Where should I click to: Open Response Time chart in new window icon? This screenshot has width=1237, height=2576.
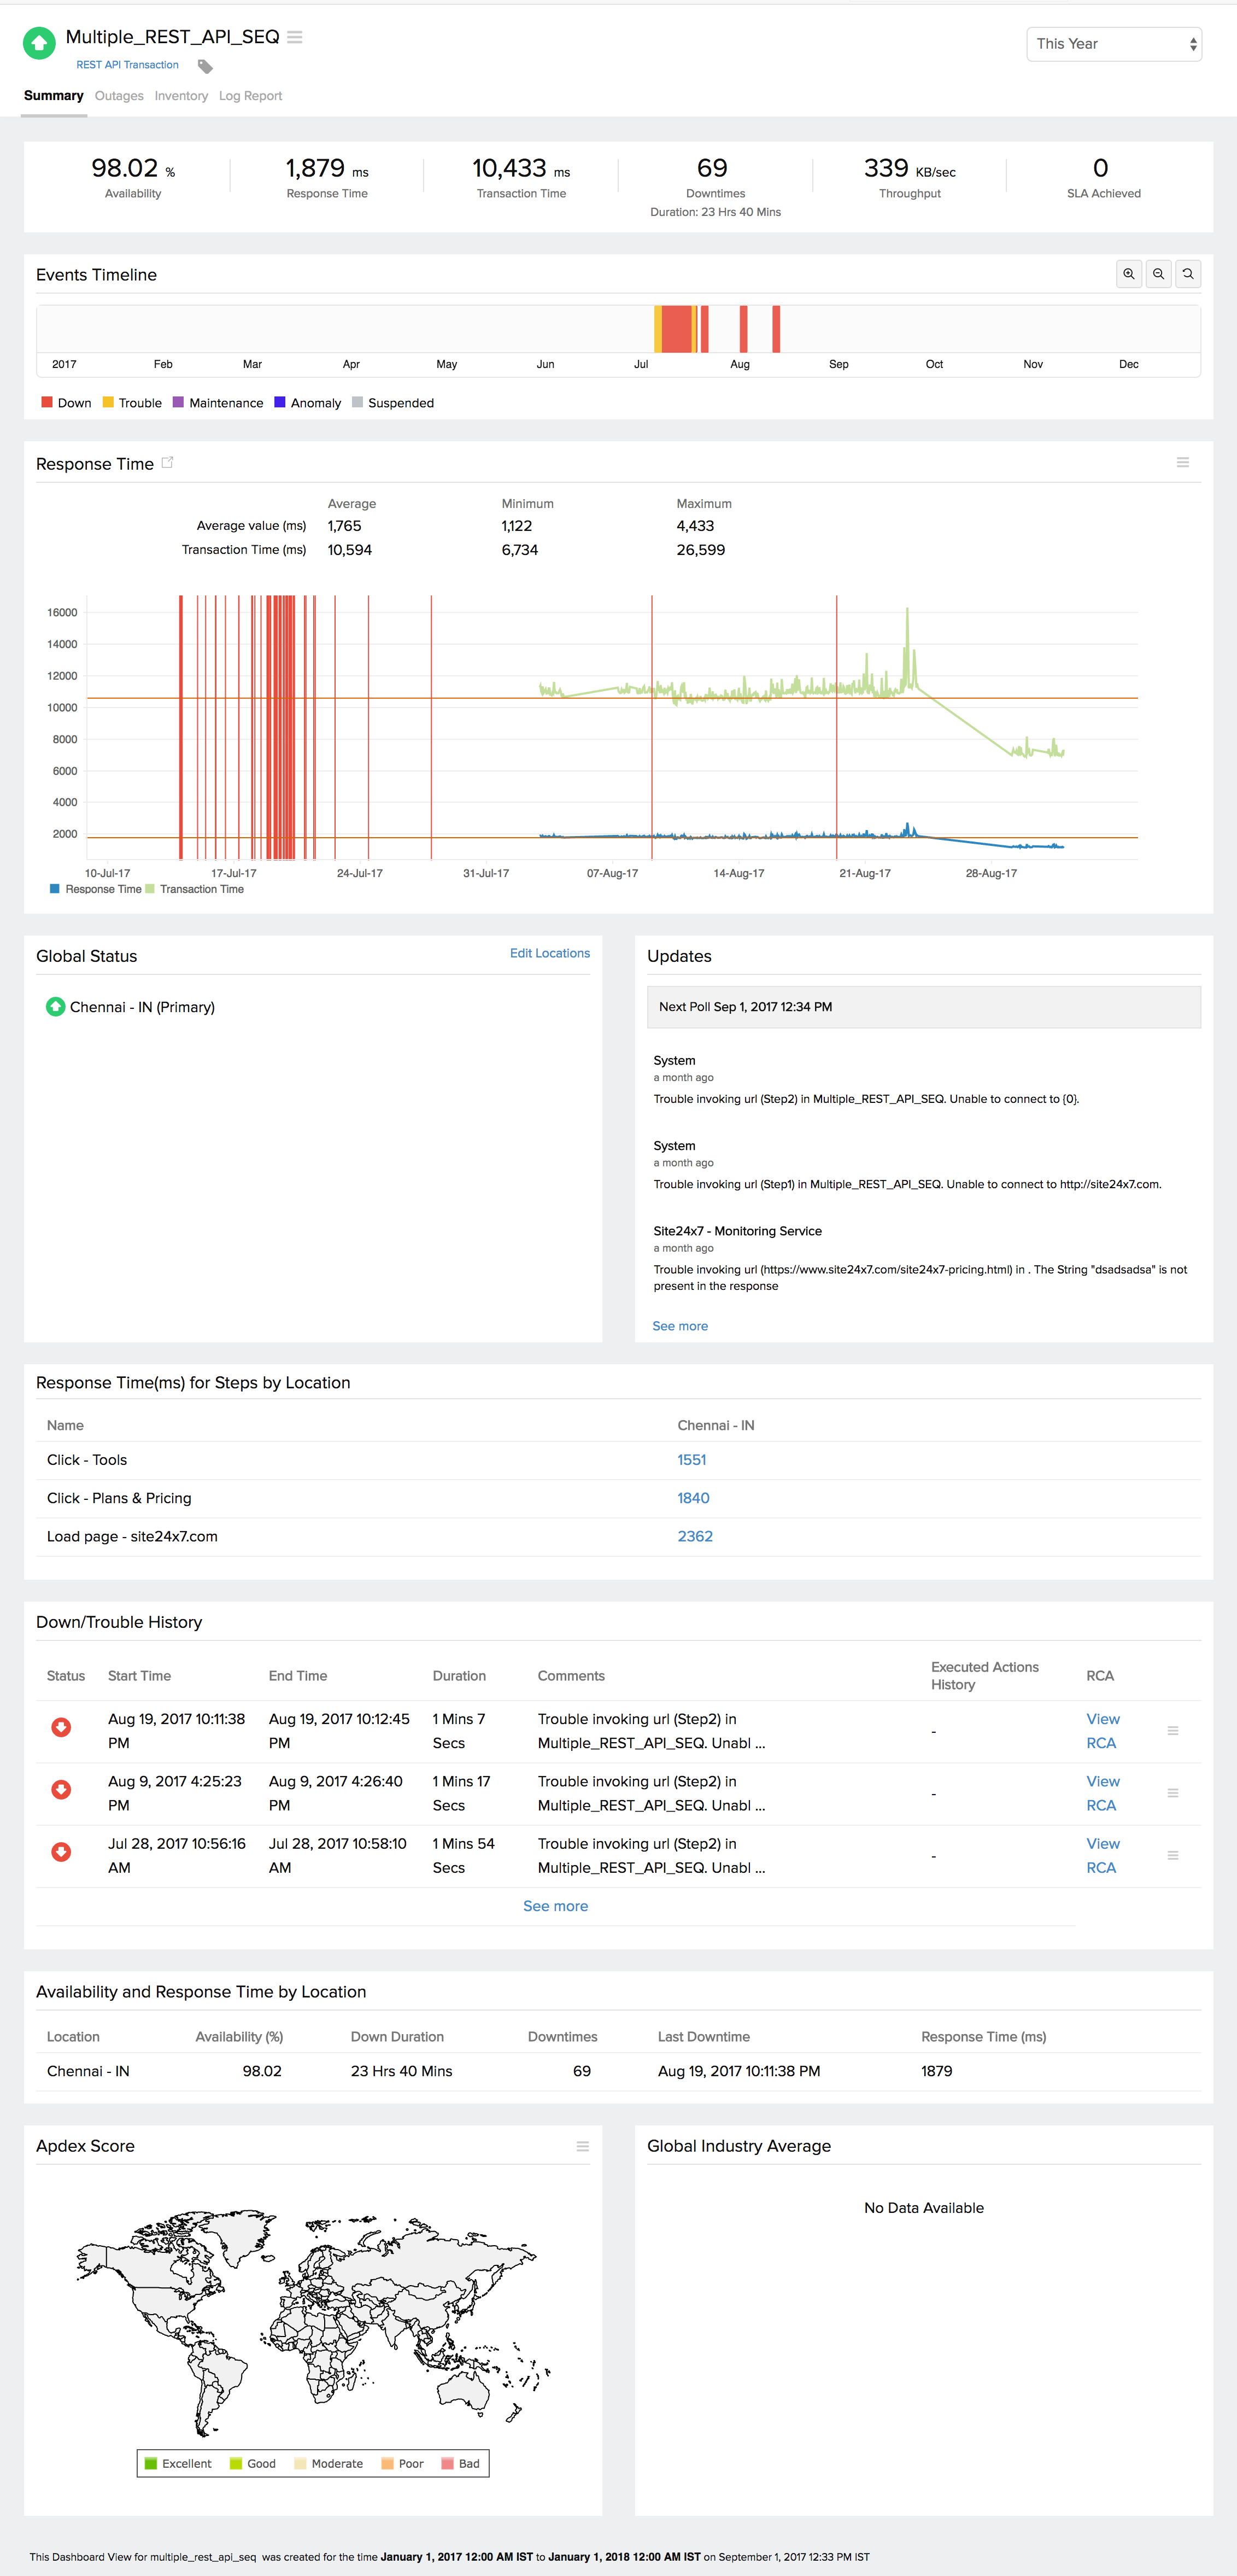(x=168, y=462)
